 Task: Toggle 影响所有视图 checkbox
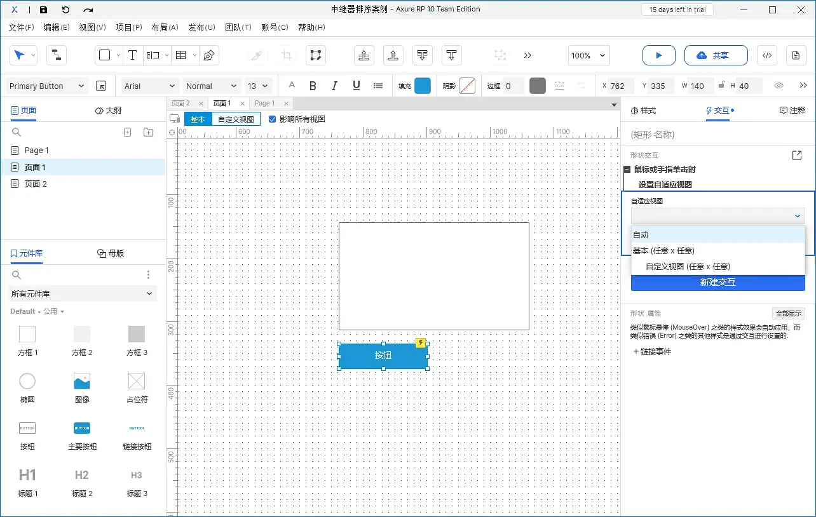(273, 119)
